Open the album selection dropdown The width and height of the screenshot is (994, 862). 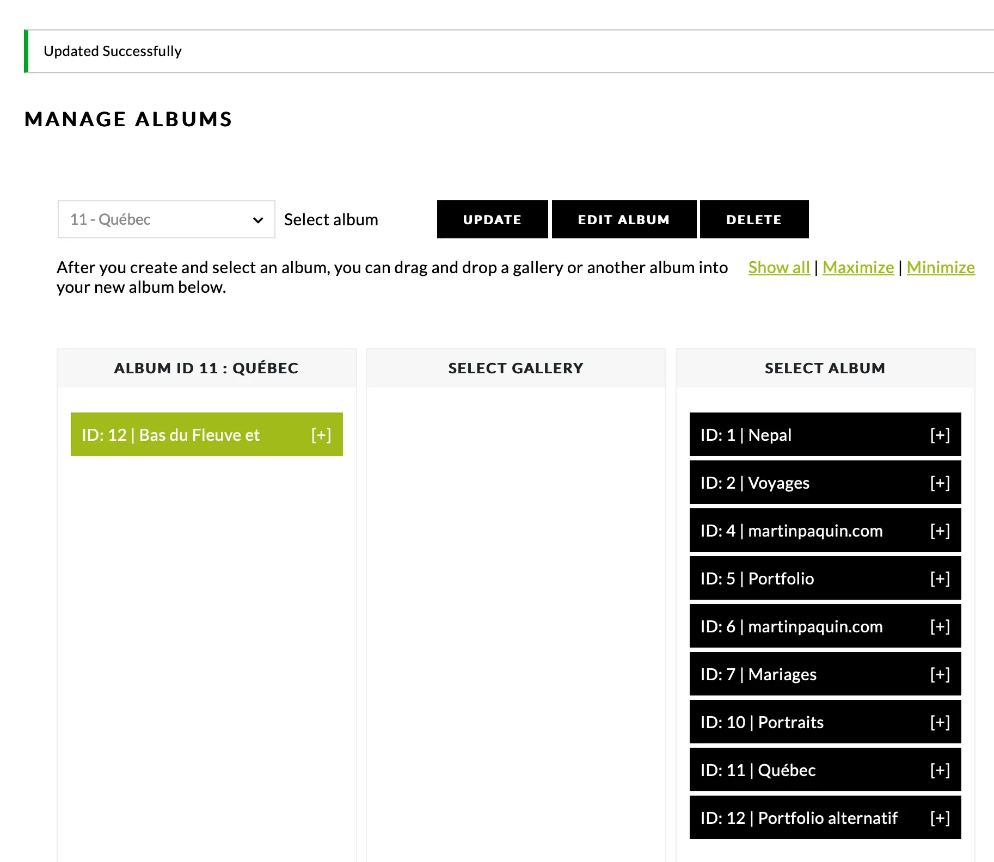click(x=166, y=219)
